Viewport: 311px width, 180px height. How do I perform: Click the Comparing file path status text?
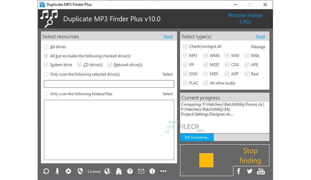(x=222, y=109)
